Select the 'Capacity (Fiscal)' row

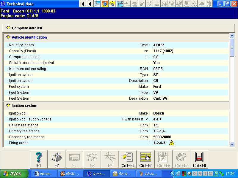[x=116, y=51]
